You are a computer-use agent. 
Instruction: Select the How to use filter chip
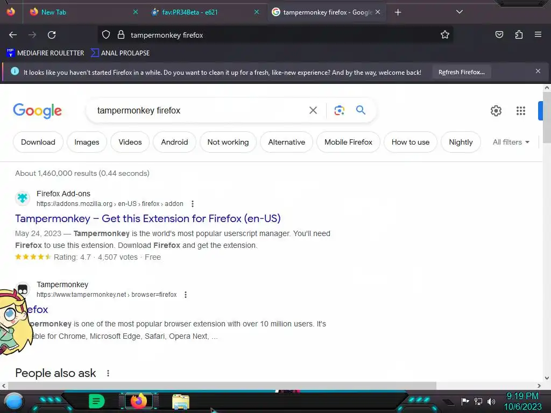pos(411,142)
